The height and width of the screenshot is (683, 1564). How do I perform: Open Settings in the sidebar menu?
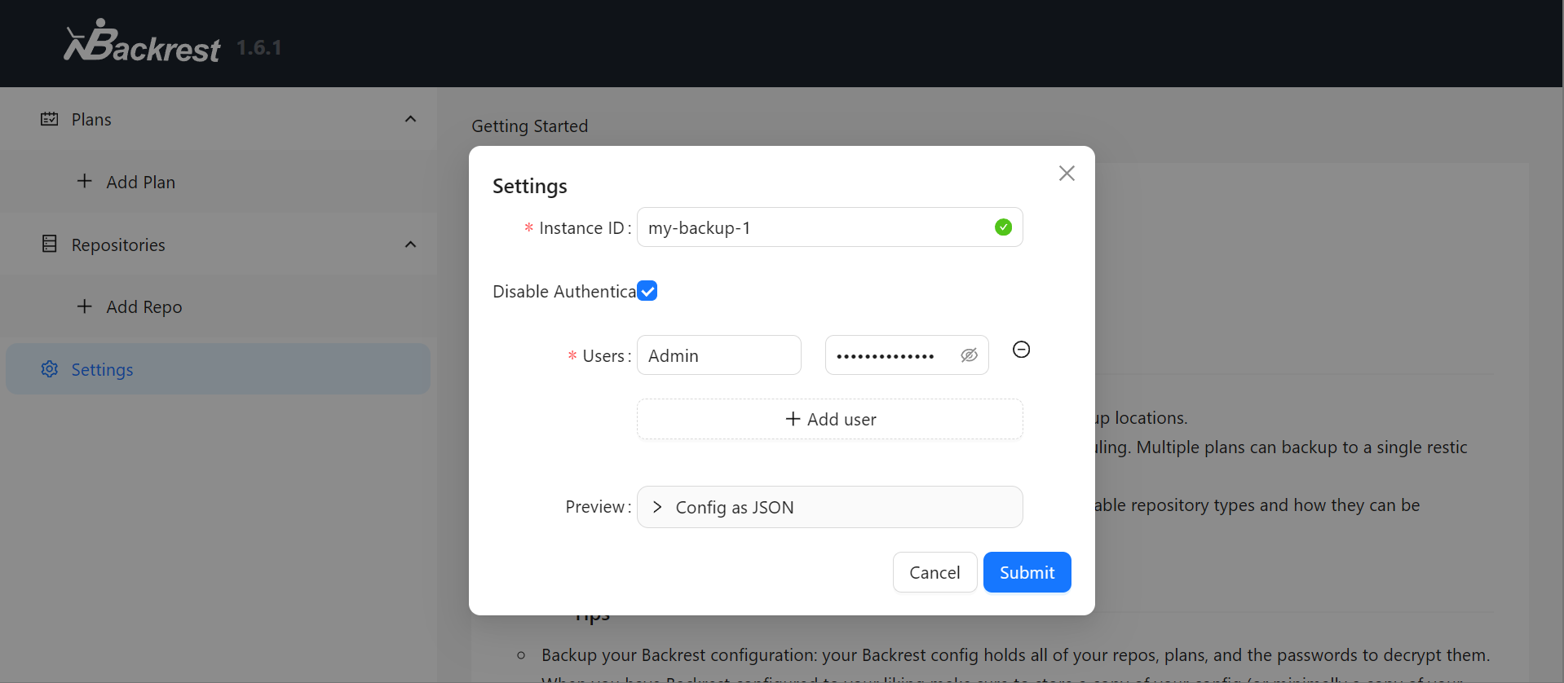[x=103, y=369]
